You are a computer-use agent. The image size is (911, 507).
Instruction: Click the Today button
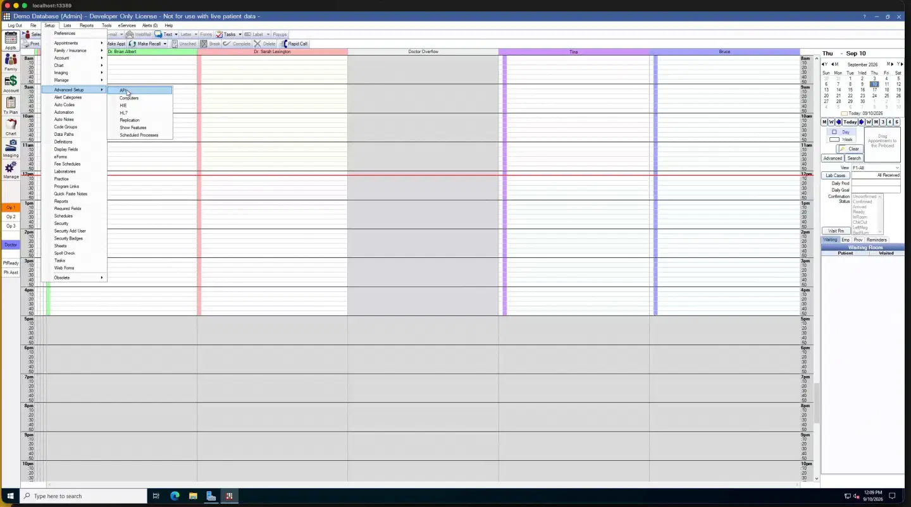(x=850, y=122)
